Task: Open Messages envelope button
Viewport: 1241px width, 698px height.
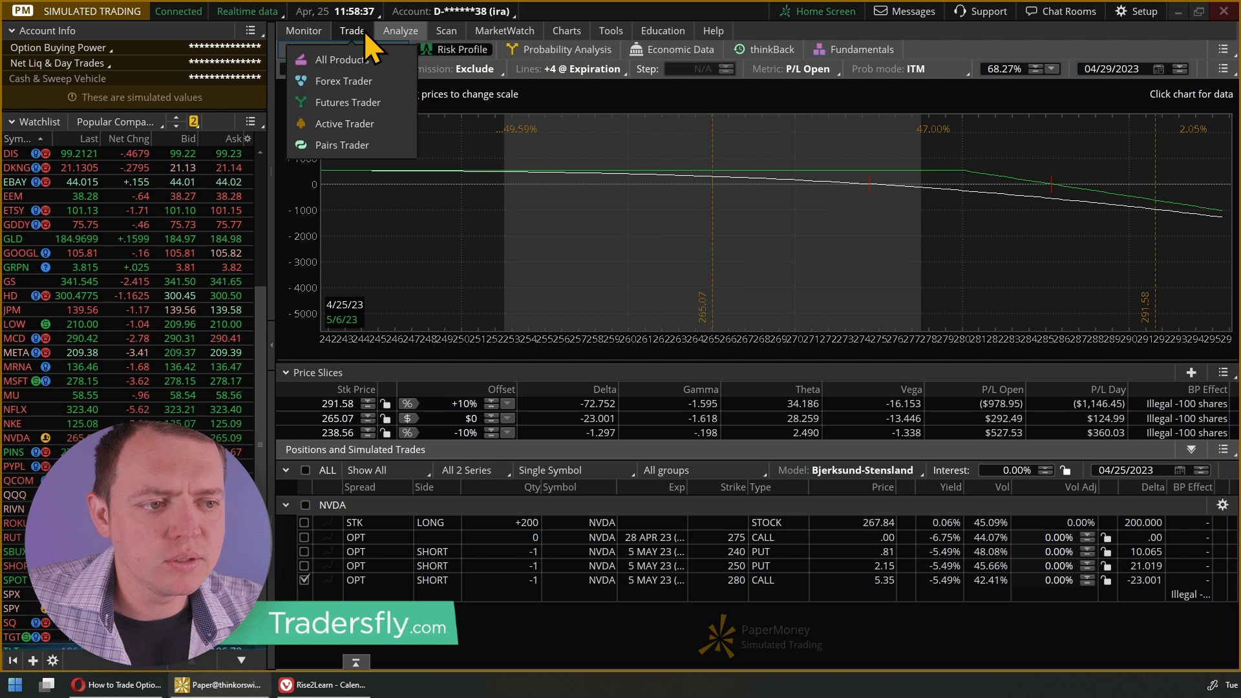Action: point(904,11)
